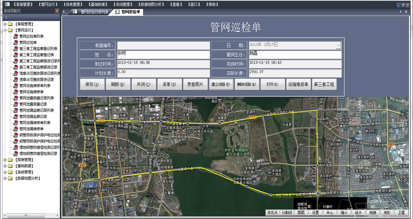Click the 姓名 input field

(x=163, y=55)
